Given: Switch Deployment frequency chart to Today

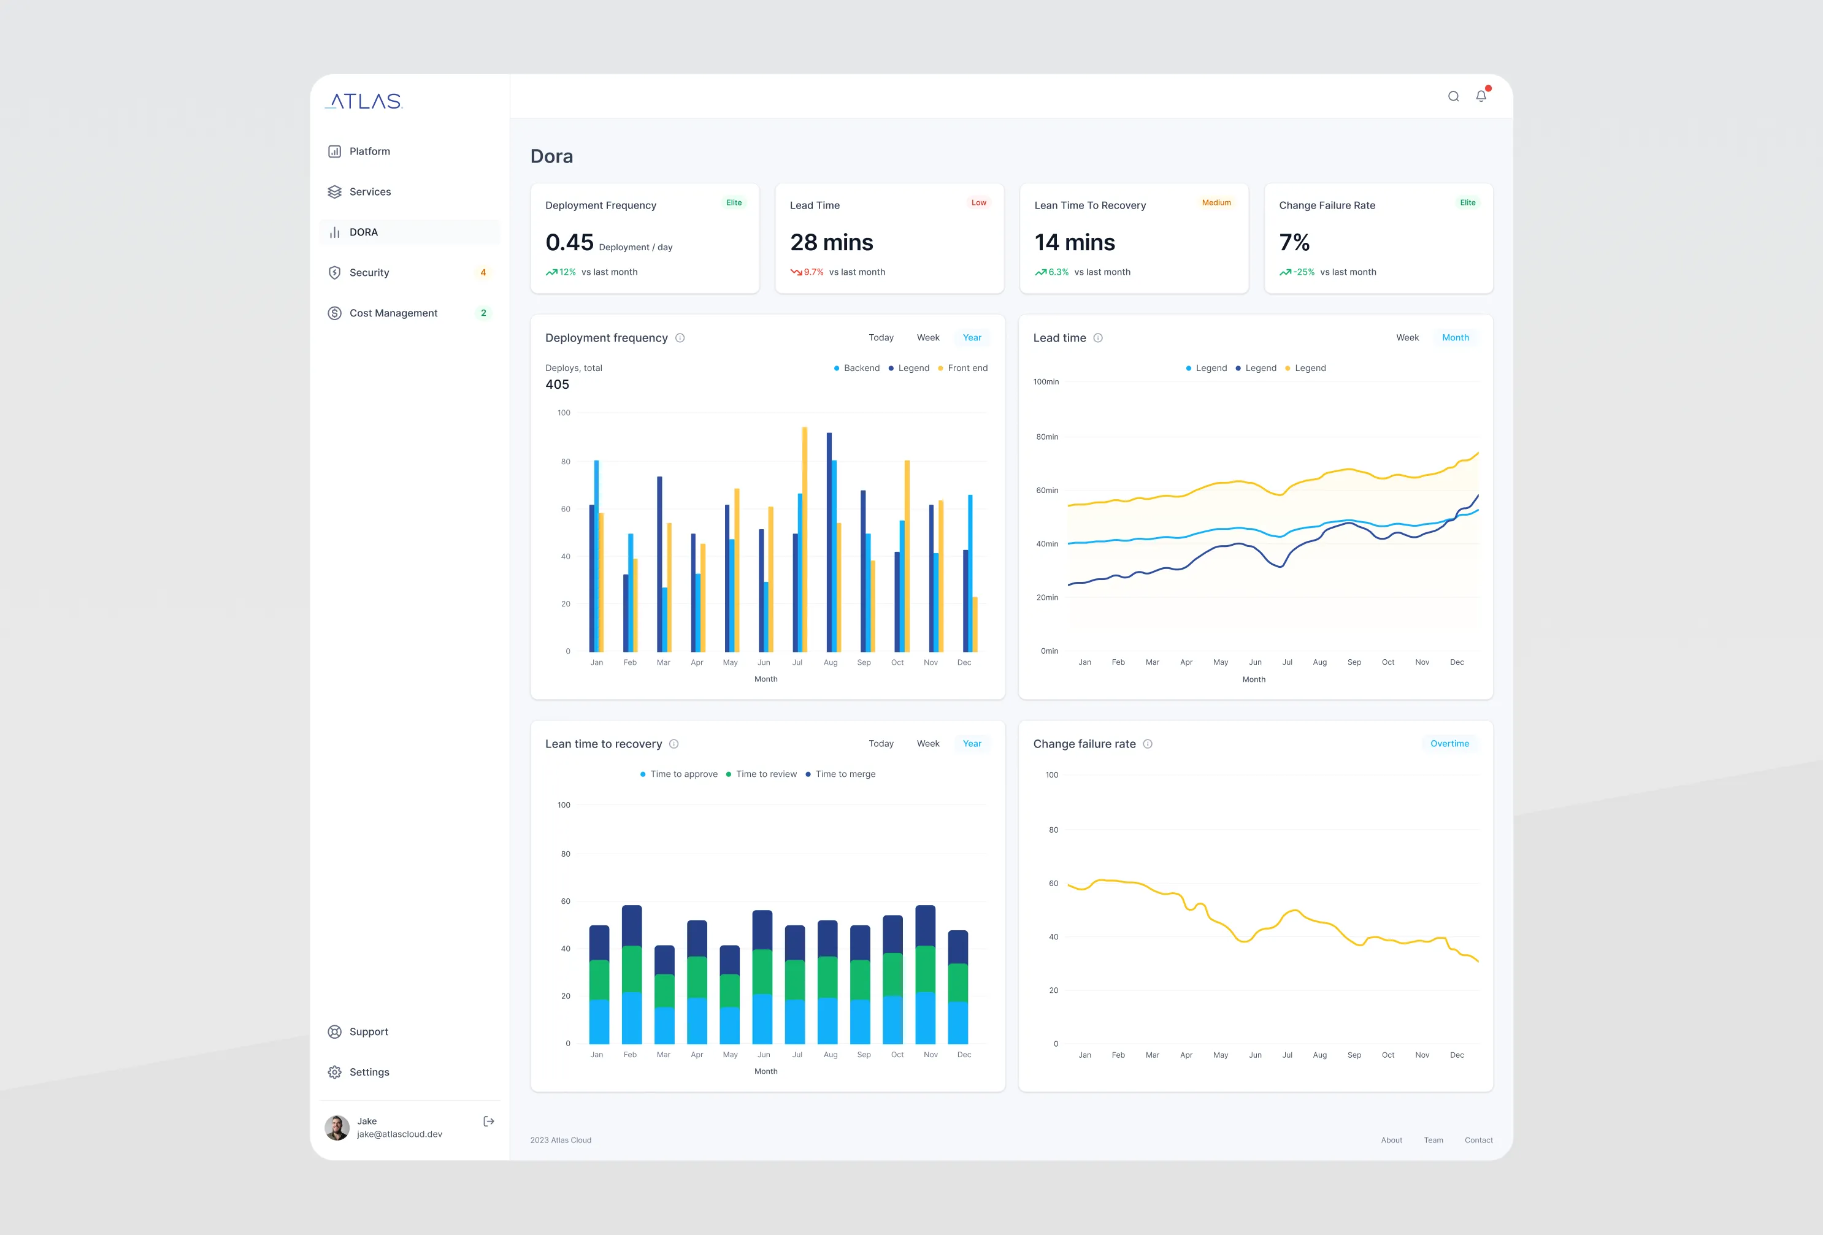Looking at the screenshot, I should pyautogui.click(x=881, y=338).
